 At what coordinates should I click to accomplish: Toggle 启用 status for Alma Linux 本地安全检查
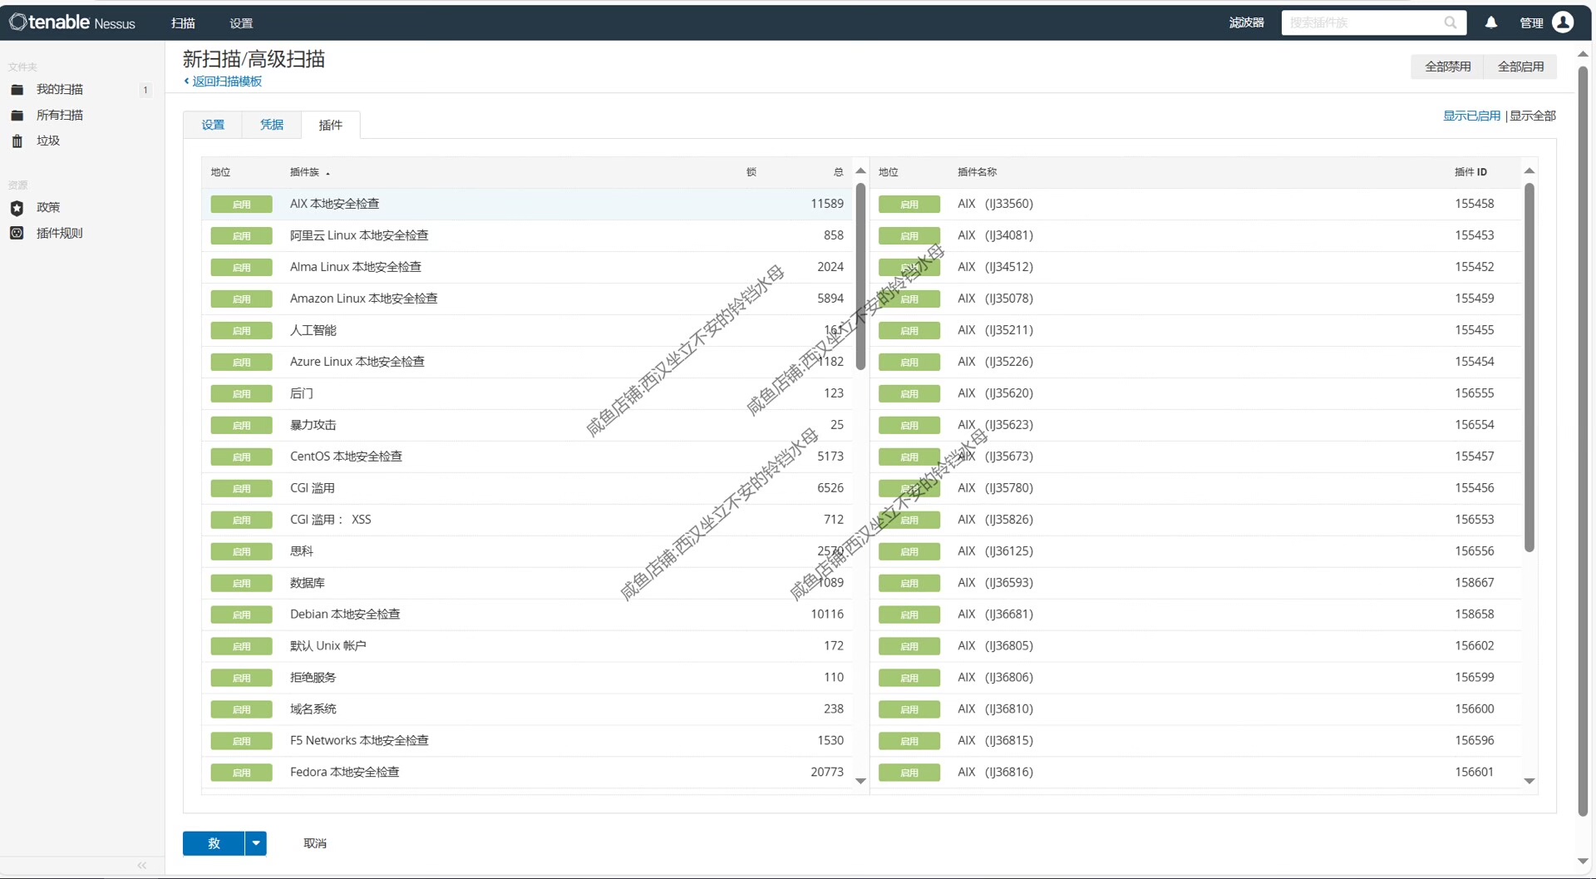(242, 268)
